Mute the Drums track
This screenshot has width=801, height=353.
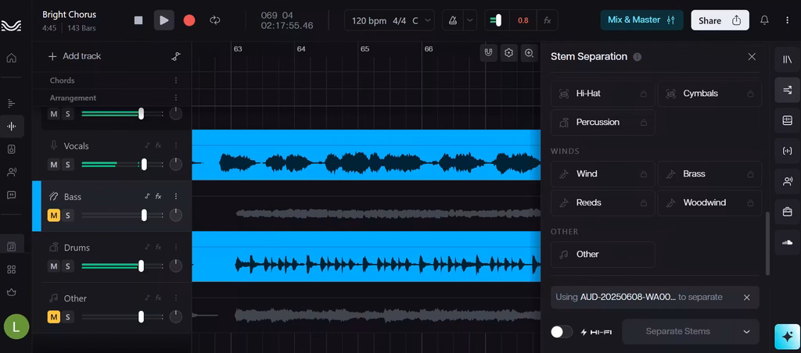coord(54,266)
